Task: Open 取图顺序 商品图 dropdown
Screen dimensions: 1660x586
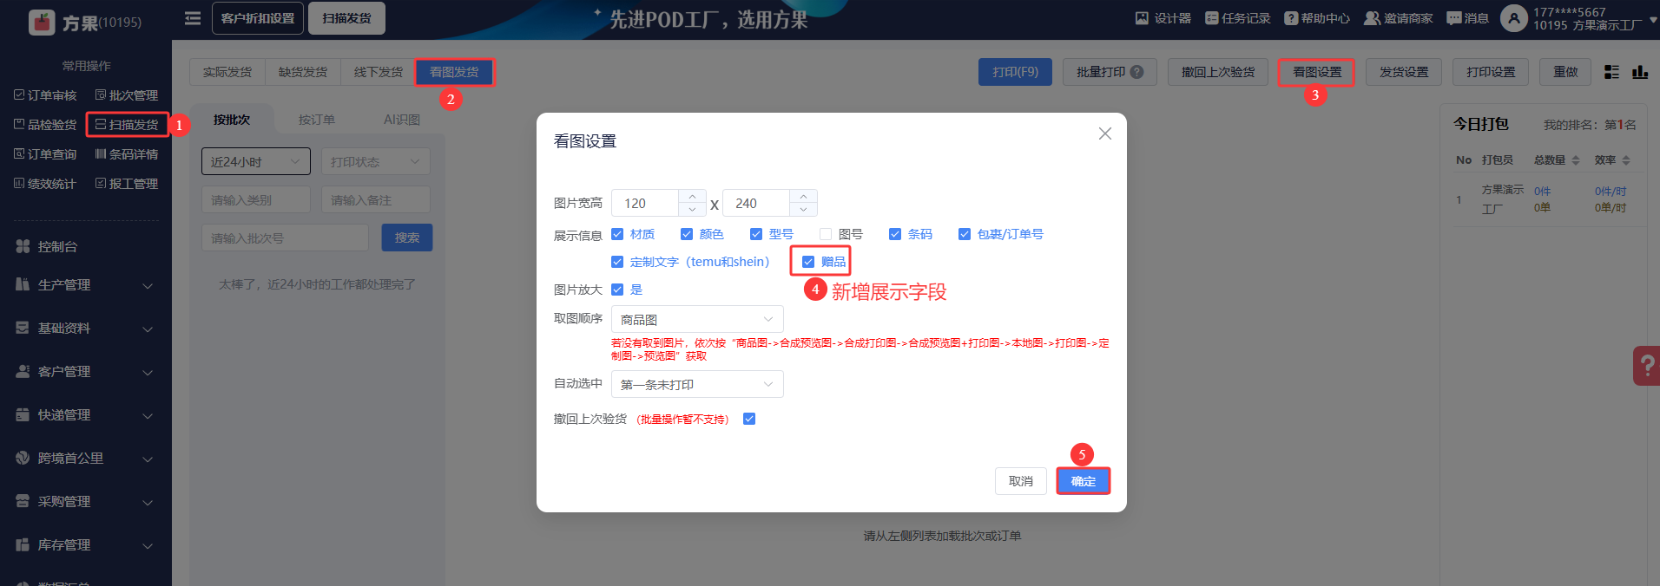Action: 697,319
